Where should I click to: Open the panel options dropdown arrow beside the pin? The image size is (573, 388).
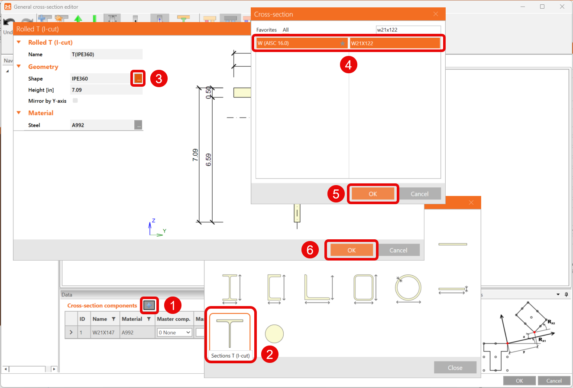[x=558, y=295]
